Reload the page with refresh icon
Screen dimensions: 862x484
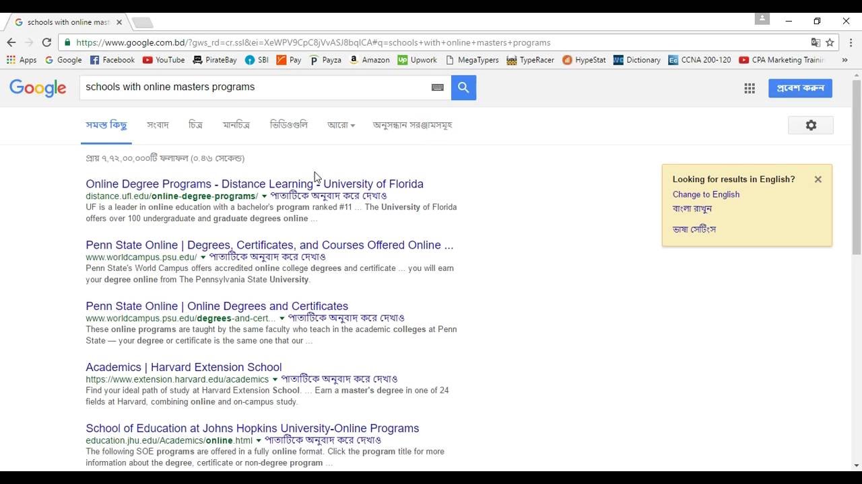coord(46,42)
